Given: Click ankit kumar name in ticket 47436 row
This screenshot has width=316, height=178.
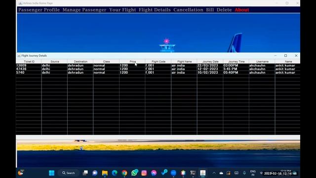Looking at the screenshot, I should tap(288, 69).
